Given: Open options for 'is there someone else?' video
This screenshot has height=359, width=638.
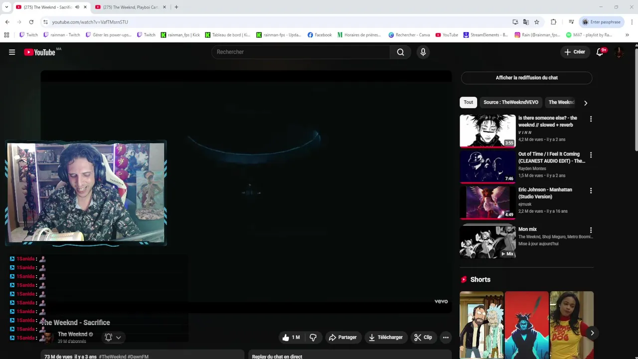Looking at the screenshot, I should 591,119.
